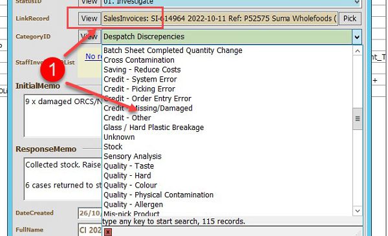Click the scrollbar down arrow in list

click(358, 211)
